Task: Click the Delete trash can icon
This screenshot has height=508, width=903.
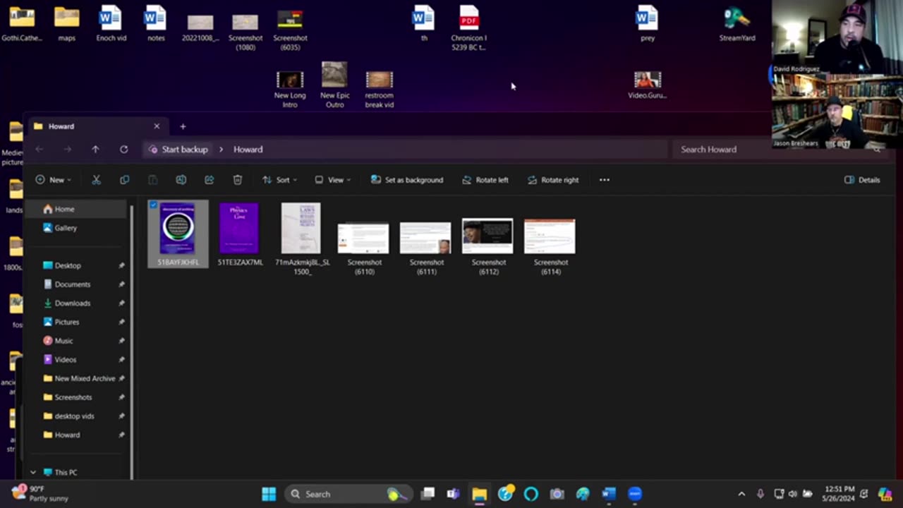Action: (x=238, y=180)
